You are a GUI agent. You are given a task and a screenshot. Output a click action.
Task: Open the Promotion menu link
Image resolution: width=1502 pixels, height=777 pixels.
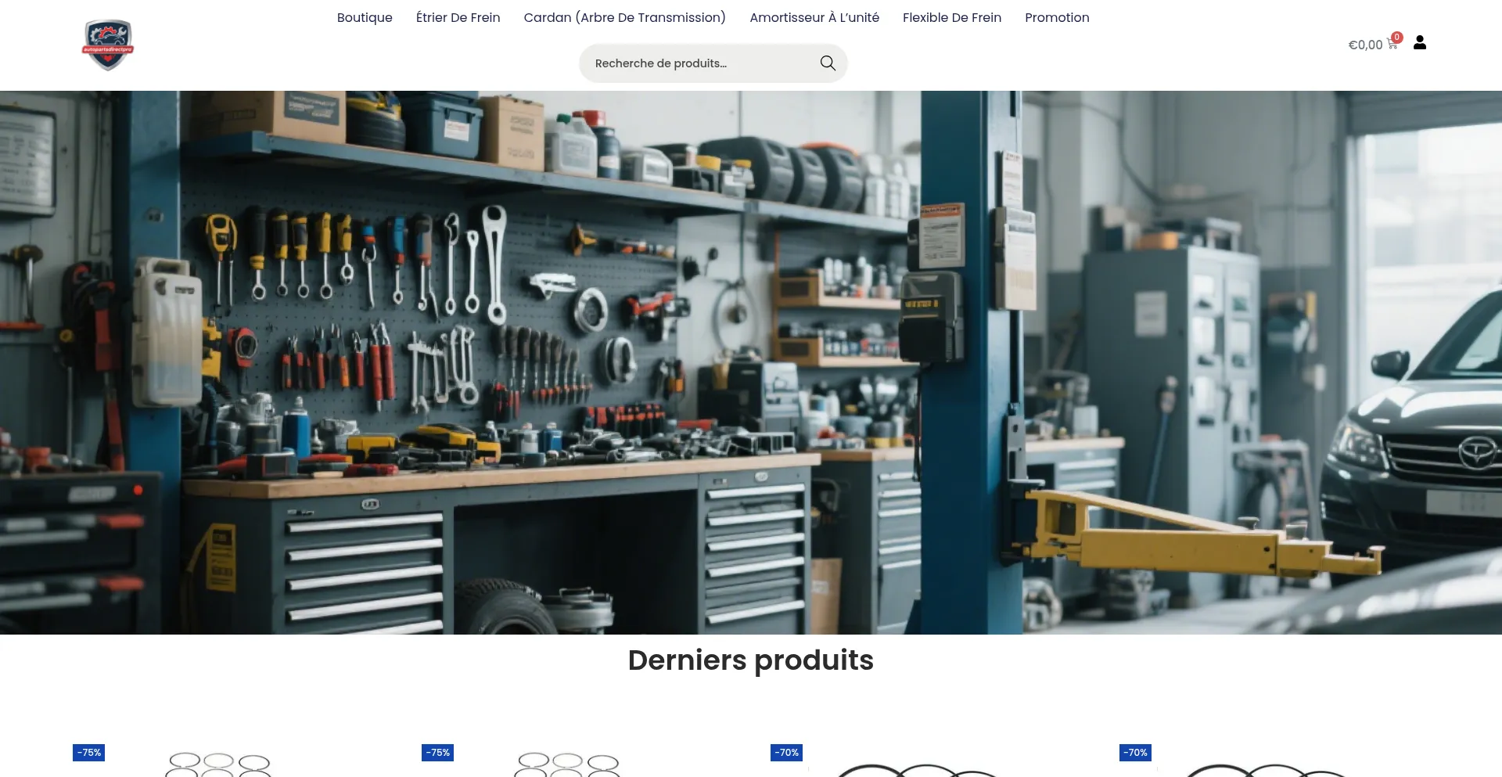1057,17
